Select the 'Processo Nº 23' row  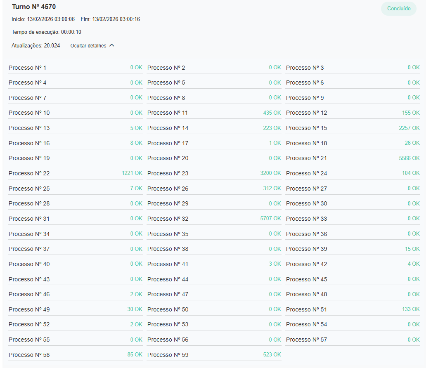point(168,173)
